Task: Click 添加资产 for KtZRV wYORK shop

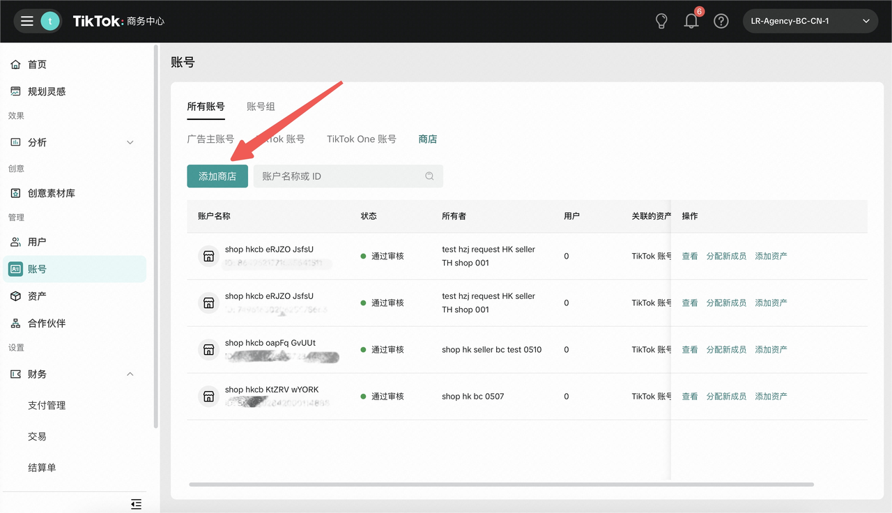Action: coord(771,397)
